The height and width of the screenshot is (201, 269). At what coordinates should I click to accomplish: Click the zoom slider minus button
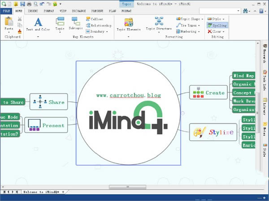point(260,198)
